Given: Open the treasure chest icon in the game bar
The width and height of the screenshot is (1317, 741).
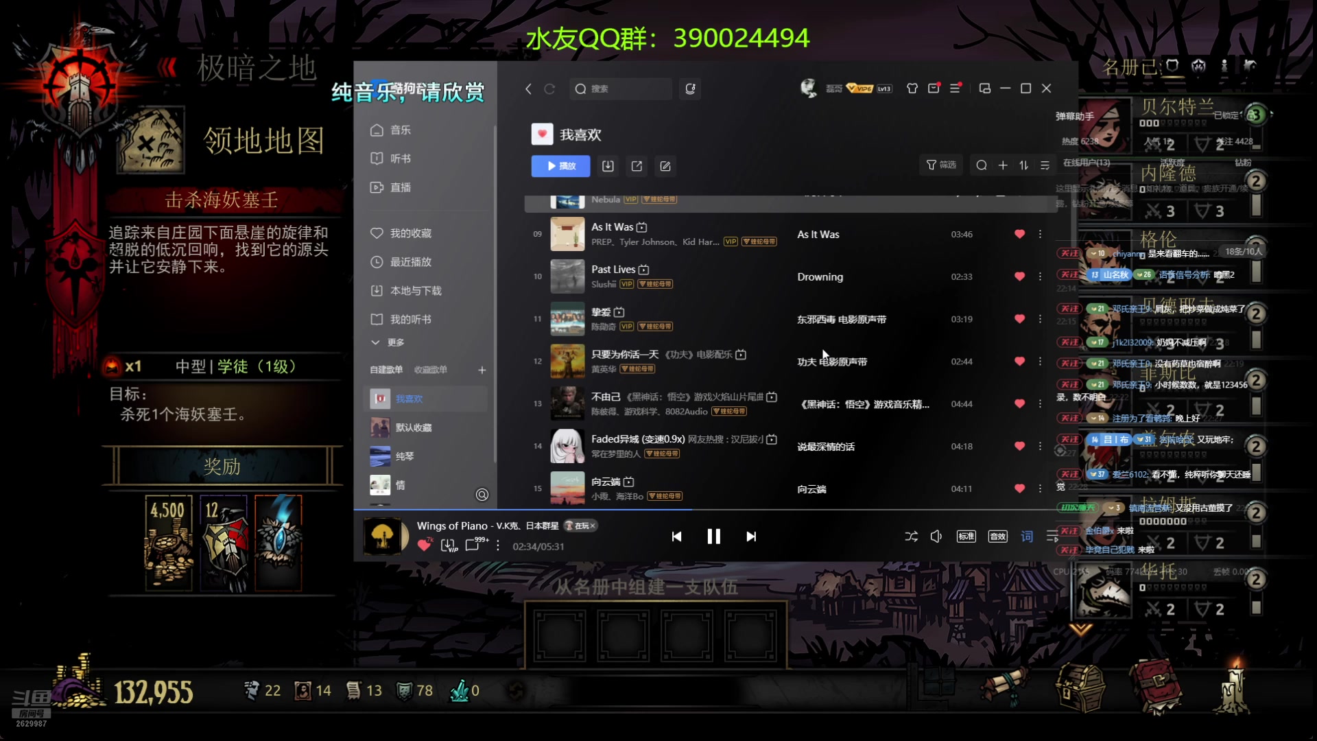Looking at the screenshot, I should 1080,688.
